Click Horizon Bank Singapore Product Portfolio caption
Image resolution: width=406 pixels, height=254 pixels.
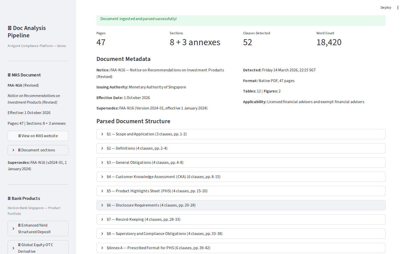(34, 211)
